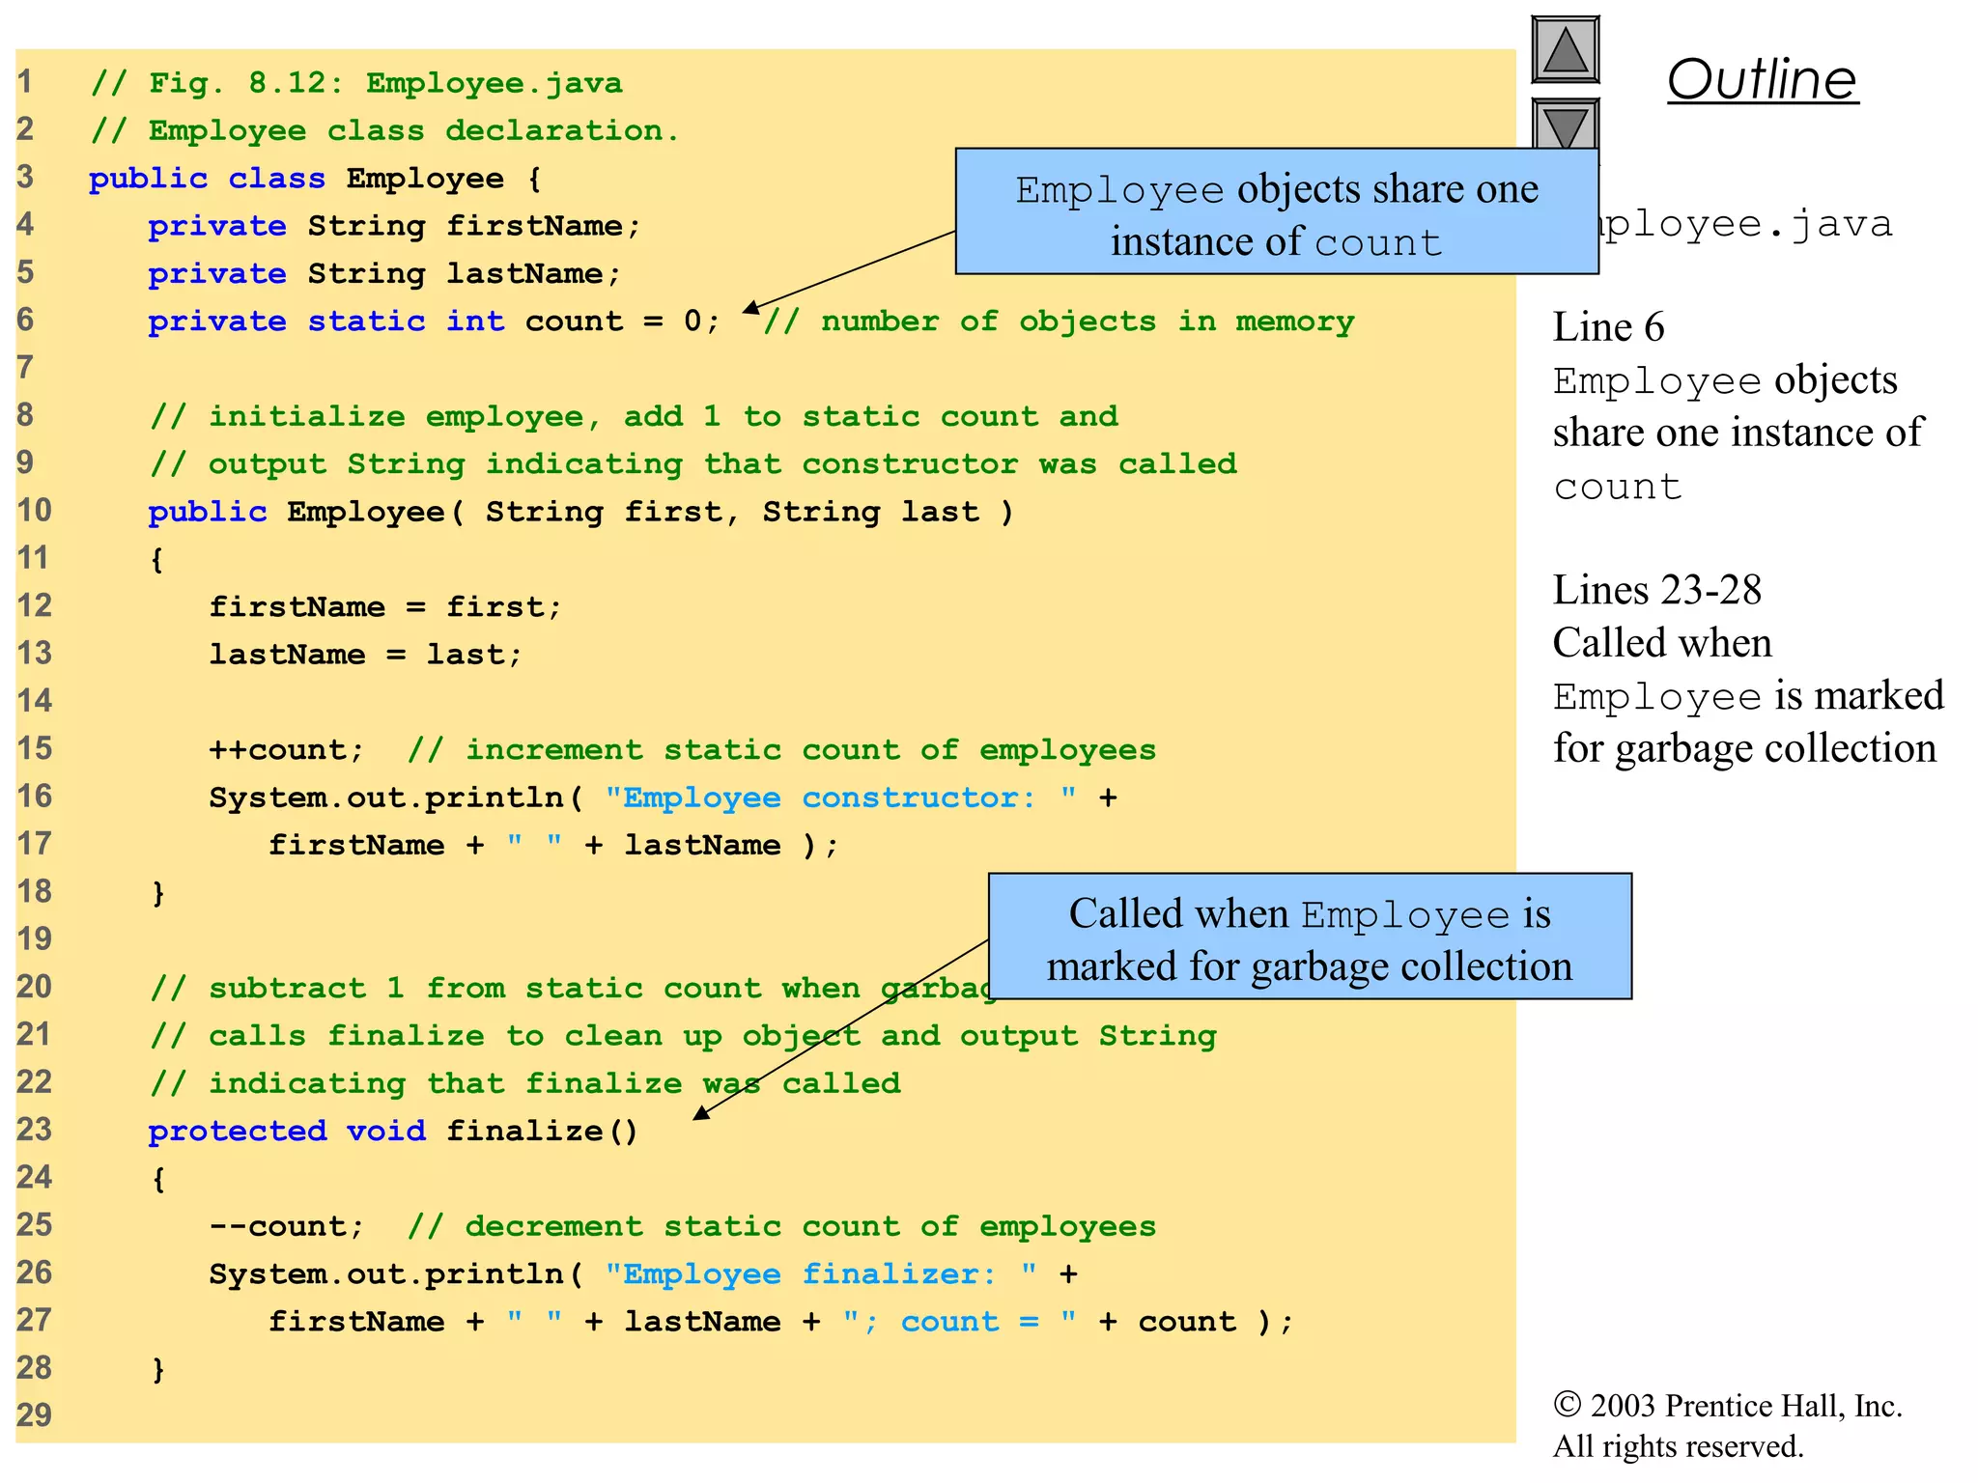Click the '--count;' statement on line 25

pos(287,1227)
